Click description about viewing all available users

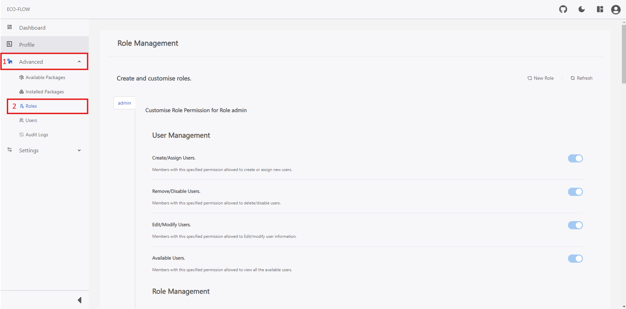222,270
